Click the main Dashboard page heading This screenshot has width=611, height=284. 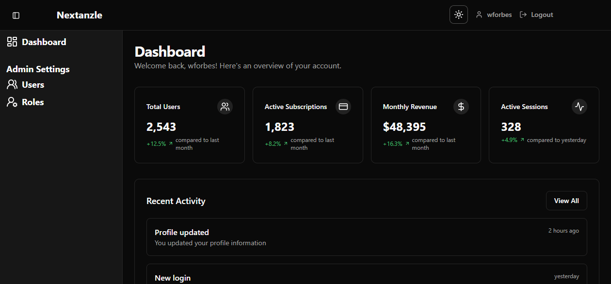click(170, 51)
